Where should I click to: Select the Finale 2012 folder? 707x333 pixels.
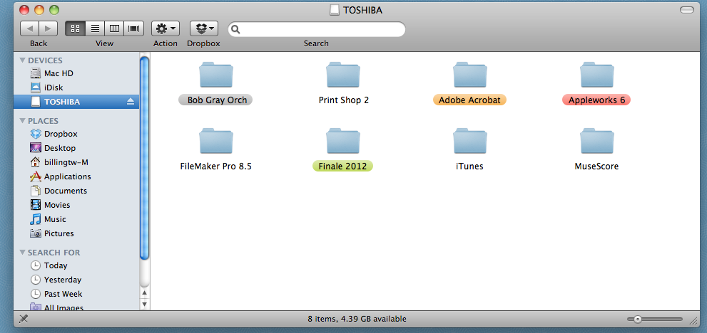point(343,141)
